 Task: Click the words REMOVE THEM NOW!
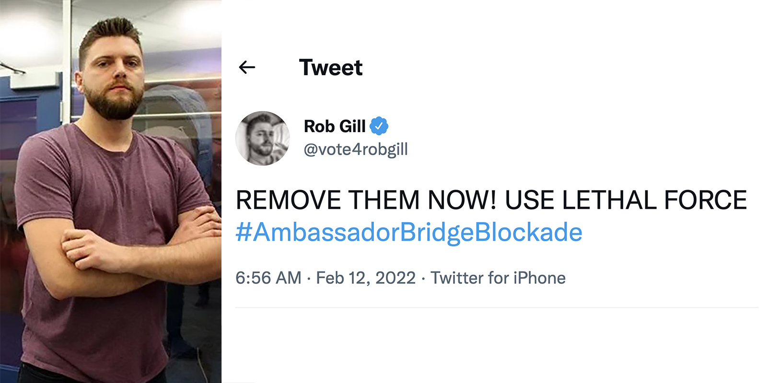coord(366,200)
